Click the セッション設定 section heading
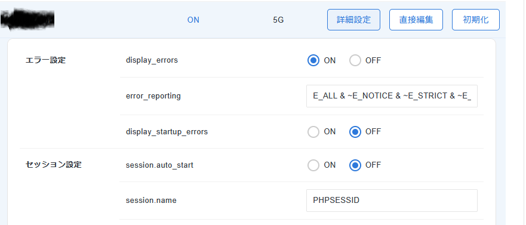Image resolution: width=526 pixels, height=225 pixels. tap(53, 165)
